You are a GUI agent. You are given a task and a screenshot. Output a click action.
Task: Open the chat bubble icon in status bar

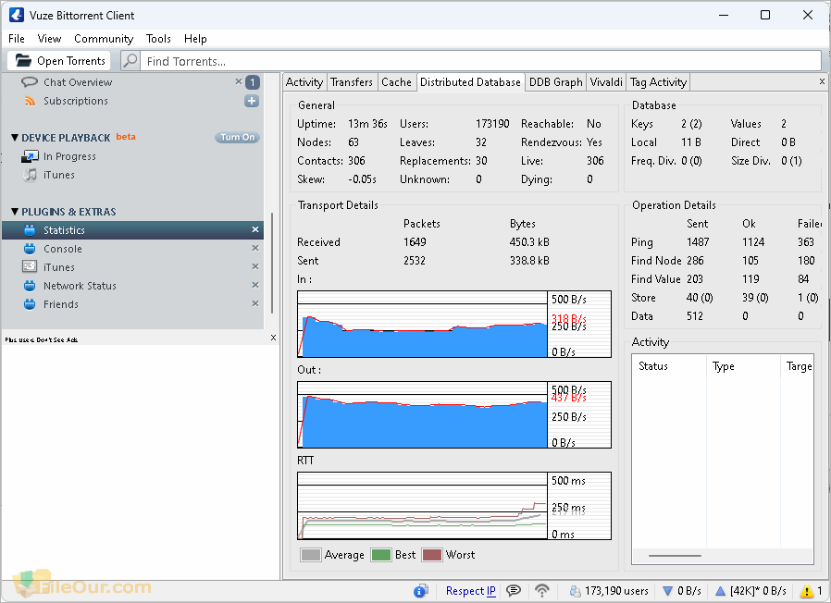coord(514,591)
